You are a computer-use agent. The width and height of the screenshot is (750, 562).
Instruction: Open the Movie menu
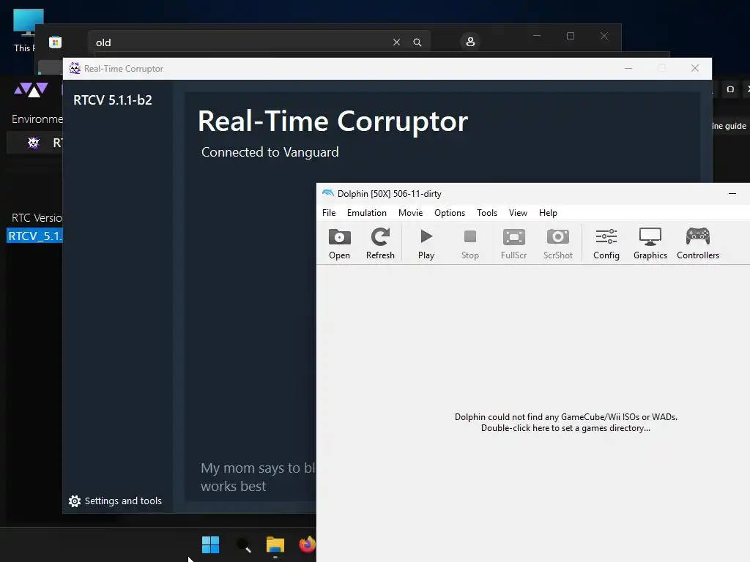click(x=410, y=213)
